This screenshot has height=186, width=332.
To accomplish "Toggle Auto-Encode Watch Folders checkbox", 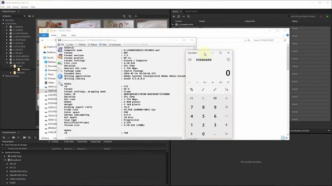I will point(289,17).
